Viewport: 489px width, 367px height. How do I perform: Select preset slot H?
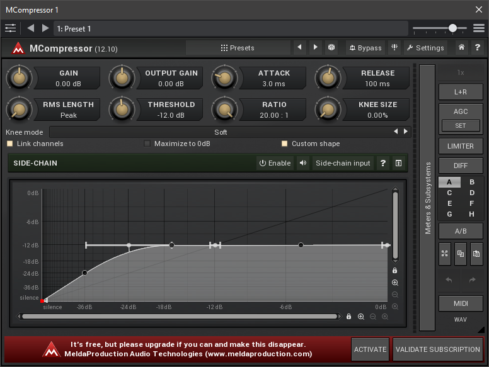coord(472,214)
